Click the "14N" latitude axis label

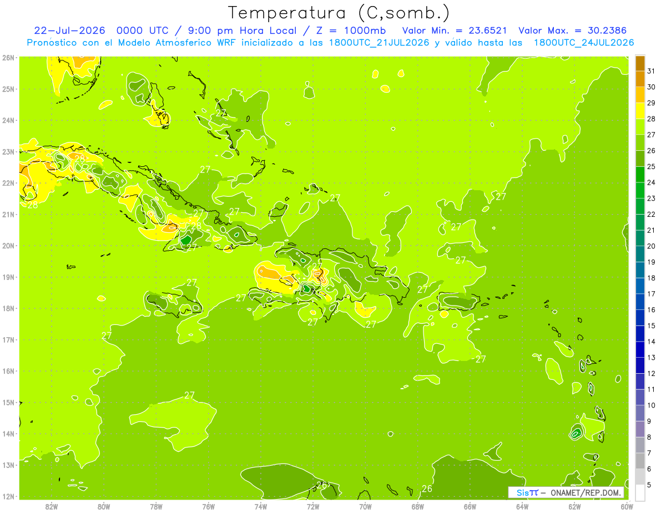(8, 434)
